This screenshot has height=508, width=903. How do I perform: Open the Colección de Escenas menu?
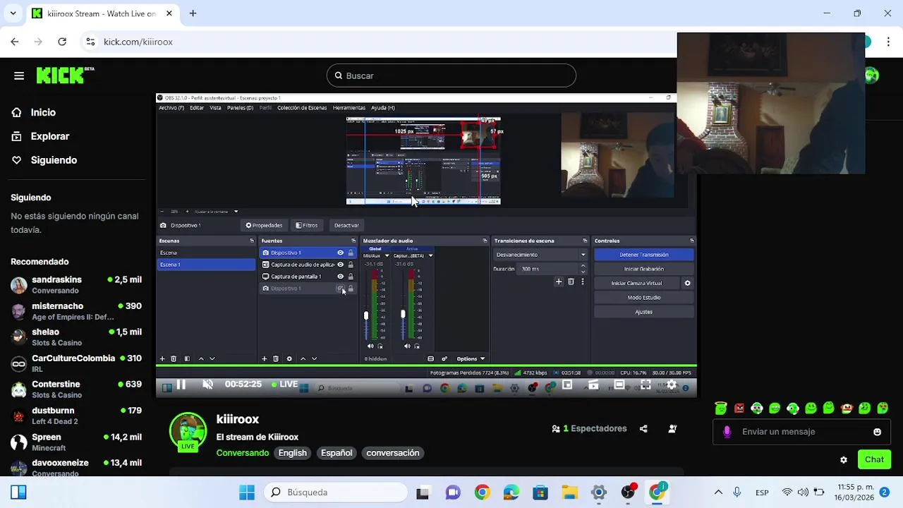302,108
